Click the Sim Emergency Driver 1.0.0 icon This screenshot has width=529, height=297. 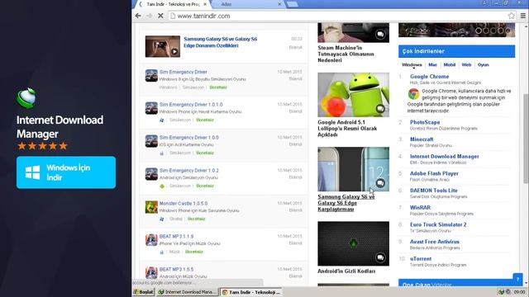151,141
